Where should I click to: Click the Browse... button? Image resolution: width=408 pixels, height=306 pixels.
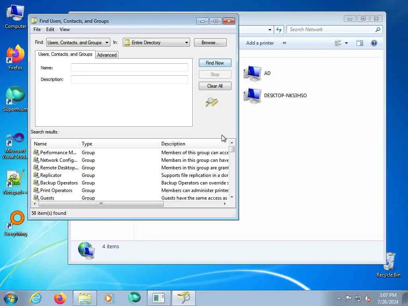[x=210, y=42]
